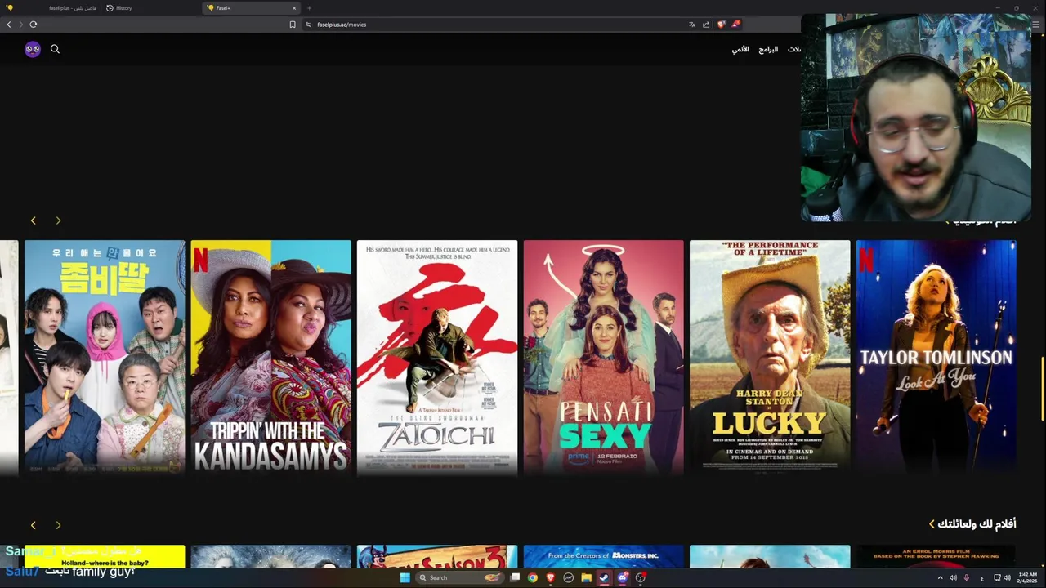
Task: Click the share icon in the address bar
Action: [x=706, y=24]
